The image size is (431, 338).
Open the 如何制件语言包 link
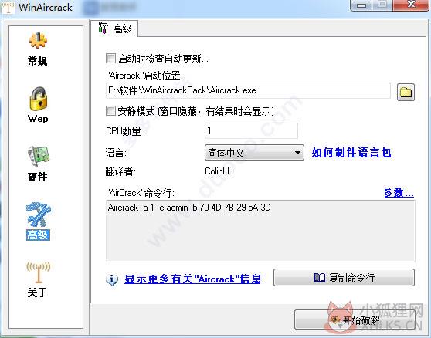[x=351, y=152]
